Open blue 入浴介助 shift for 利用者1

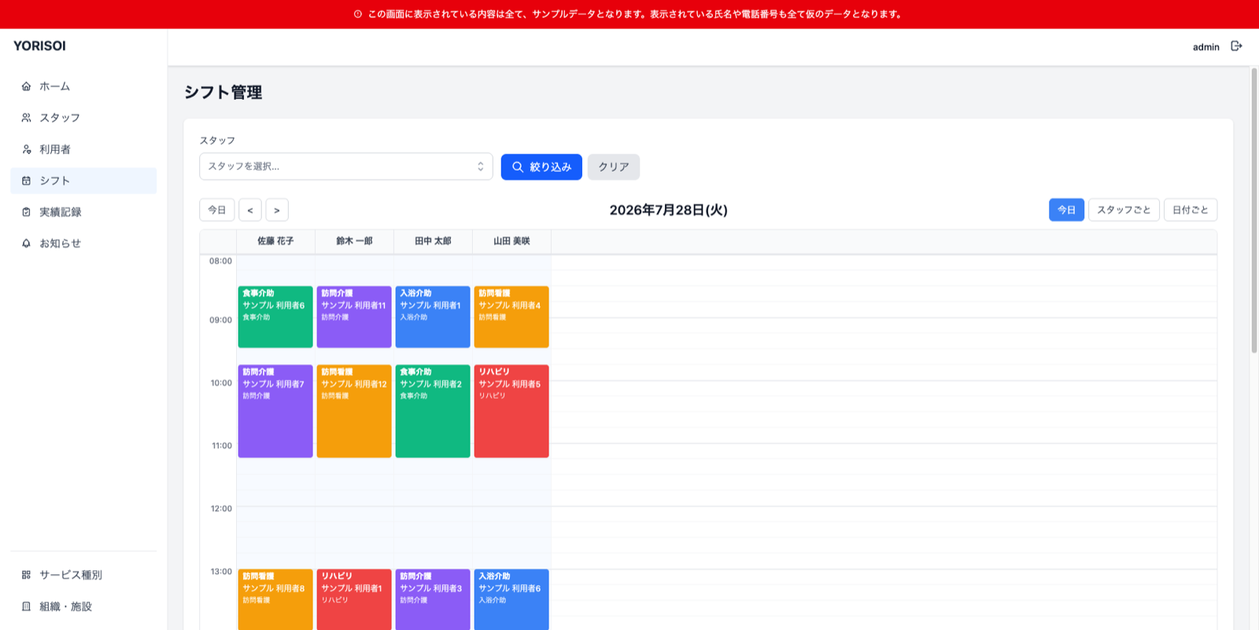(433, 317)
